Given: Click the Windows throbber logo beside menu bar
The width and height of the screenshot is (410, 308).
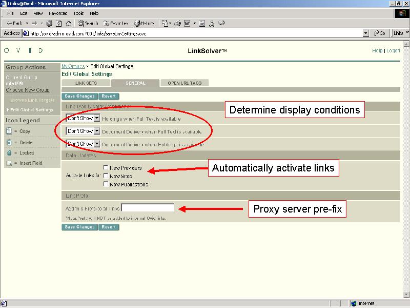Looking at the screenshot, I should point(402,13).
